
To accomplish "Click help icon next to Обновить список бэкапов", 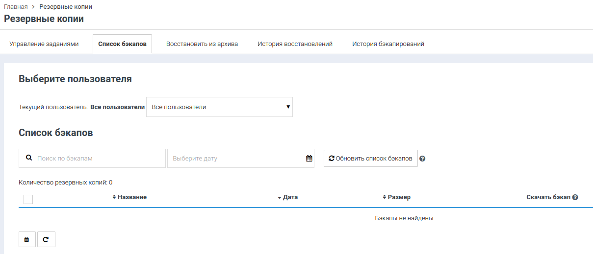I will click(422, 159).
